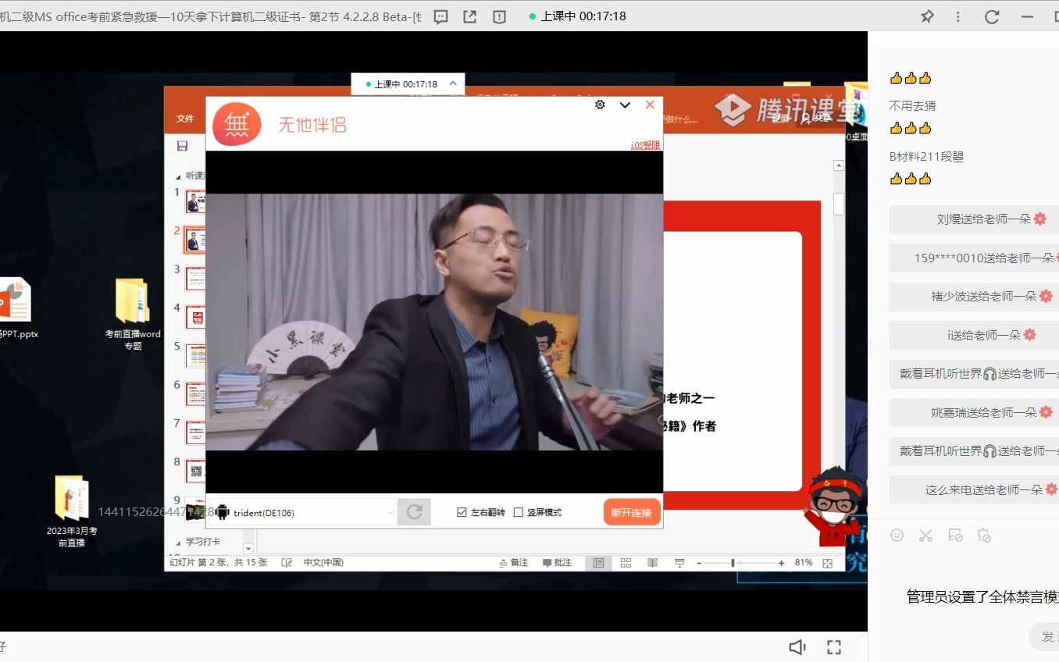Click the refresh device button in 无他伴侣
The width and height of the screenshot is (1059, 662).
pyautogui.click(x=415, y=512)
